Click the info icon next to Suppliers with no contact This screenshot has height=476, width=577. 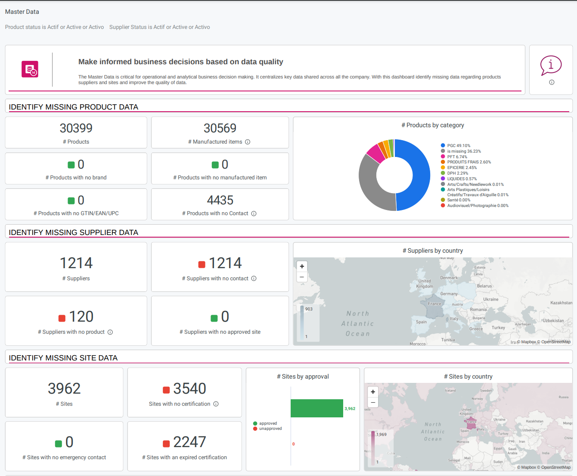click(254, 279)
